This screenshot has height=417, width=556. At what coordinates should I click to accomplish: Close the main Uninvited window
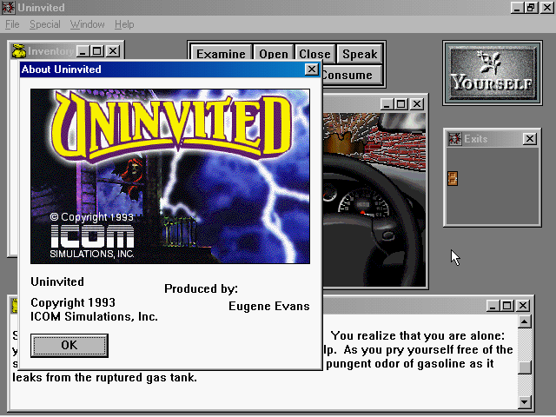click(546, 8)
